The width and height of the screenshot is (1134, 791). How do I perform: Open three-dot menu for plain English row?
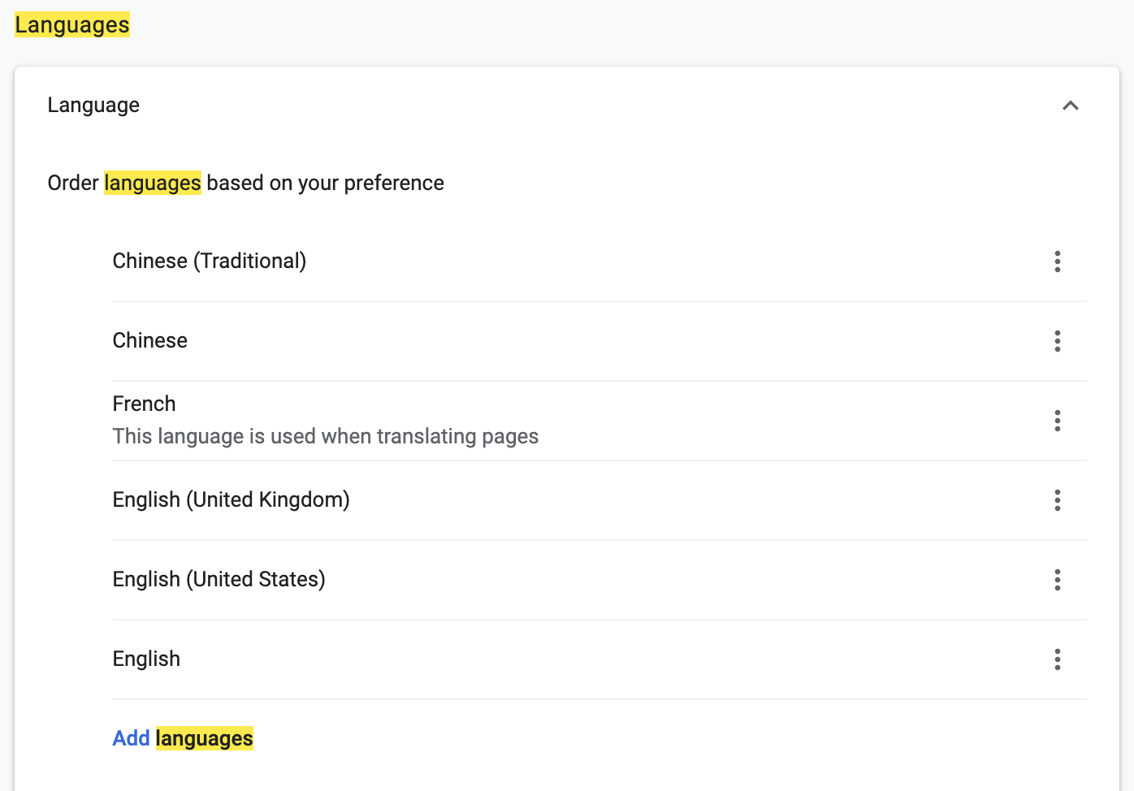pyautogui.click(x=1057, y=659)
